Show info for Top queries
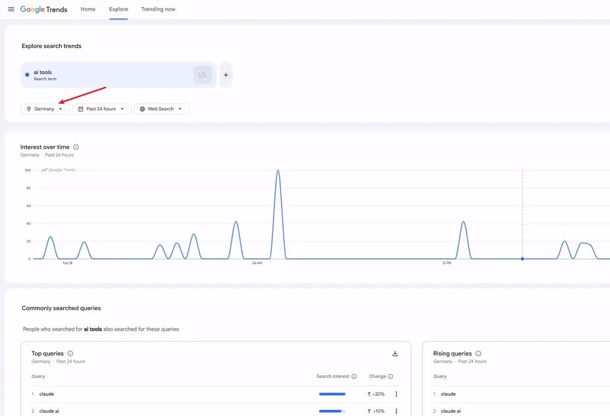This screenshot has height=416, width=610. 70,354
